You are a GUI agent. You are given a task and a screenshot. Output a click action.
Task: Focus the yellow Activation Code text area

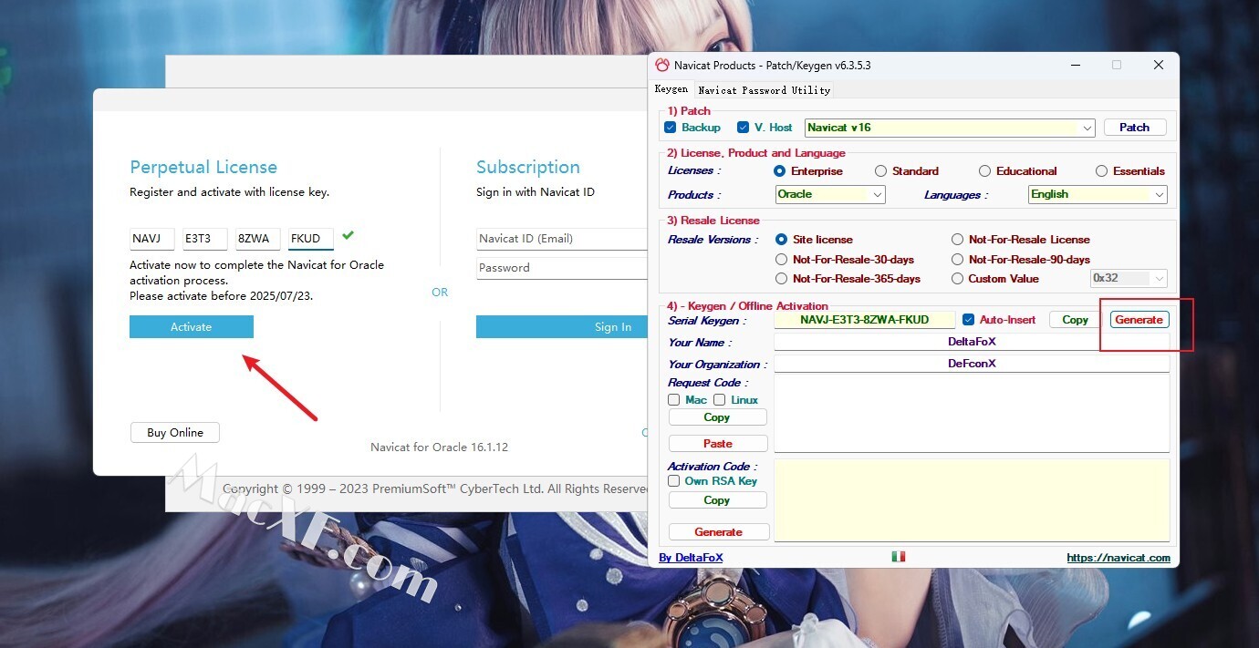click(972, 500)
